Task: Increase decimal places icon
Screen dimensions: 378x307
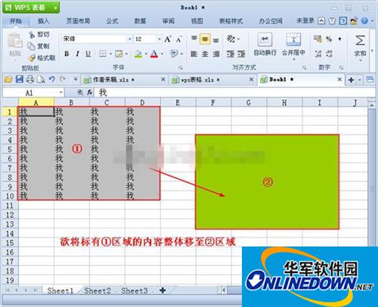Action: coord(318,54)
